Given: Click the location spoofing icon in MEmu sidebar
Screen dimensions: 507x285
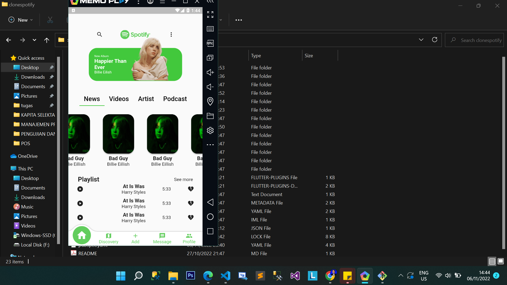Looking at the screenshot, I should (210, 101).
